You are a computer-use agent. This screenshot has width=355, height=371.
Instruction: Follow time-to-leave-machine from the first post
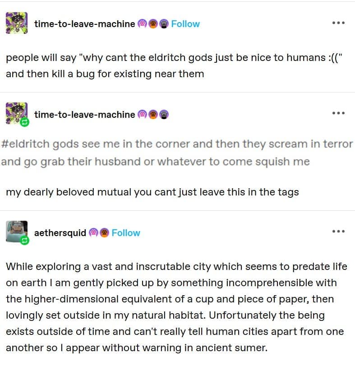point(185,24)
